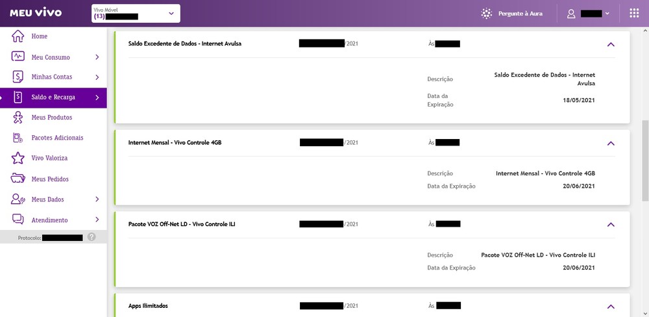Collapse the Saldo Excedente de Dados card
This screenshot has width=649, height=317.
tap(611, 44)
